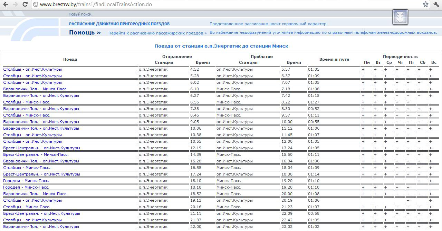
Task: Follow Перейти к расписанию пассажирских поездов link
Action: (x=157, y=33)
